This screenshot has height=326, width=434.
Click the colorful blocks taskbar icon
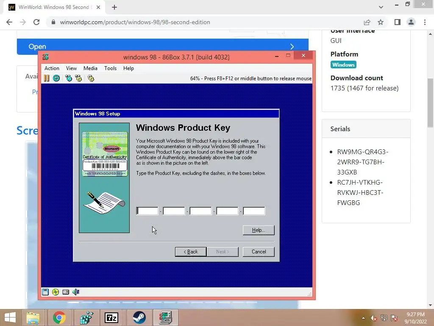click(x=86, y=318)
